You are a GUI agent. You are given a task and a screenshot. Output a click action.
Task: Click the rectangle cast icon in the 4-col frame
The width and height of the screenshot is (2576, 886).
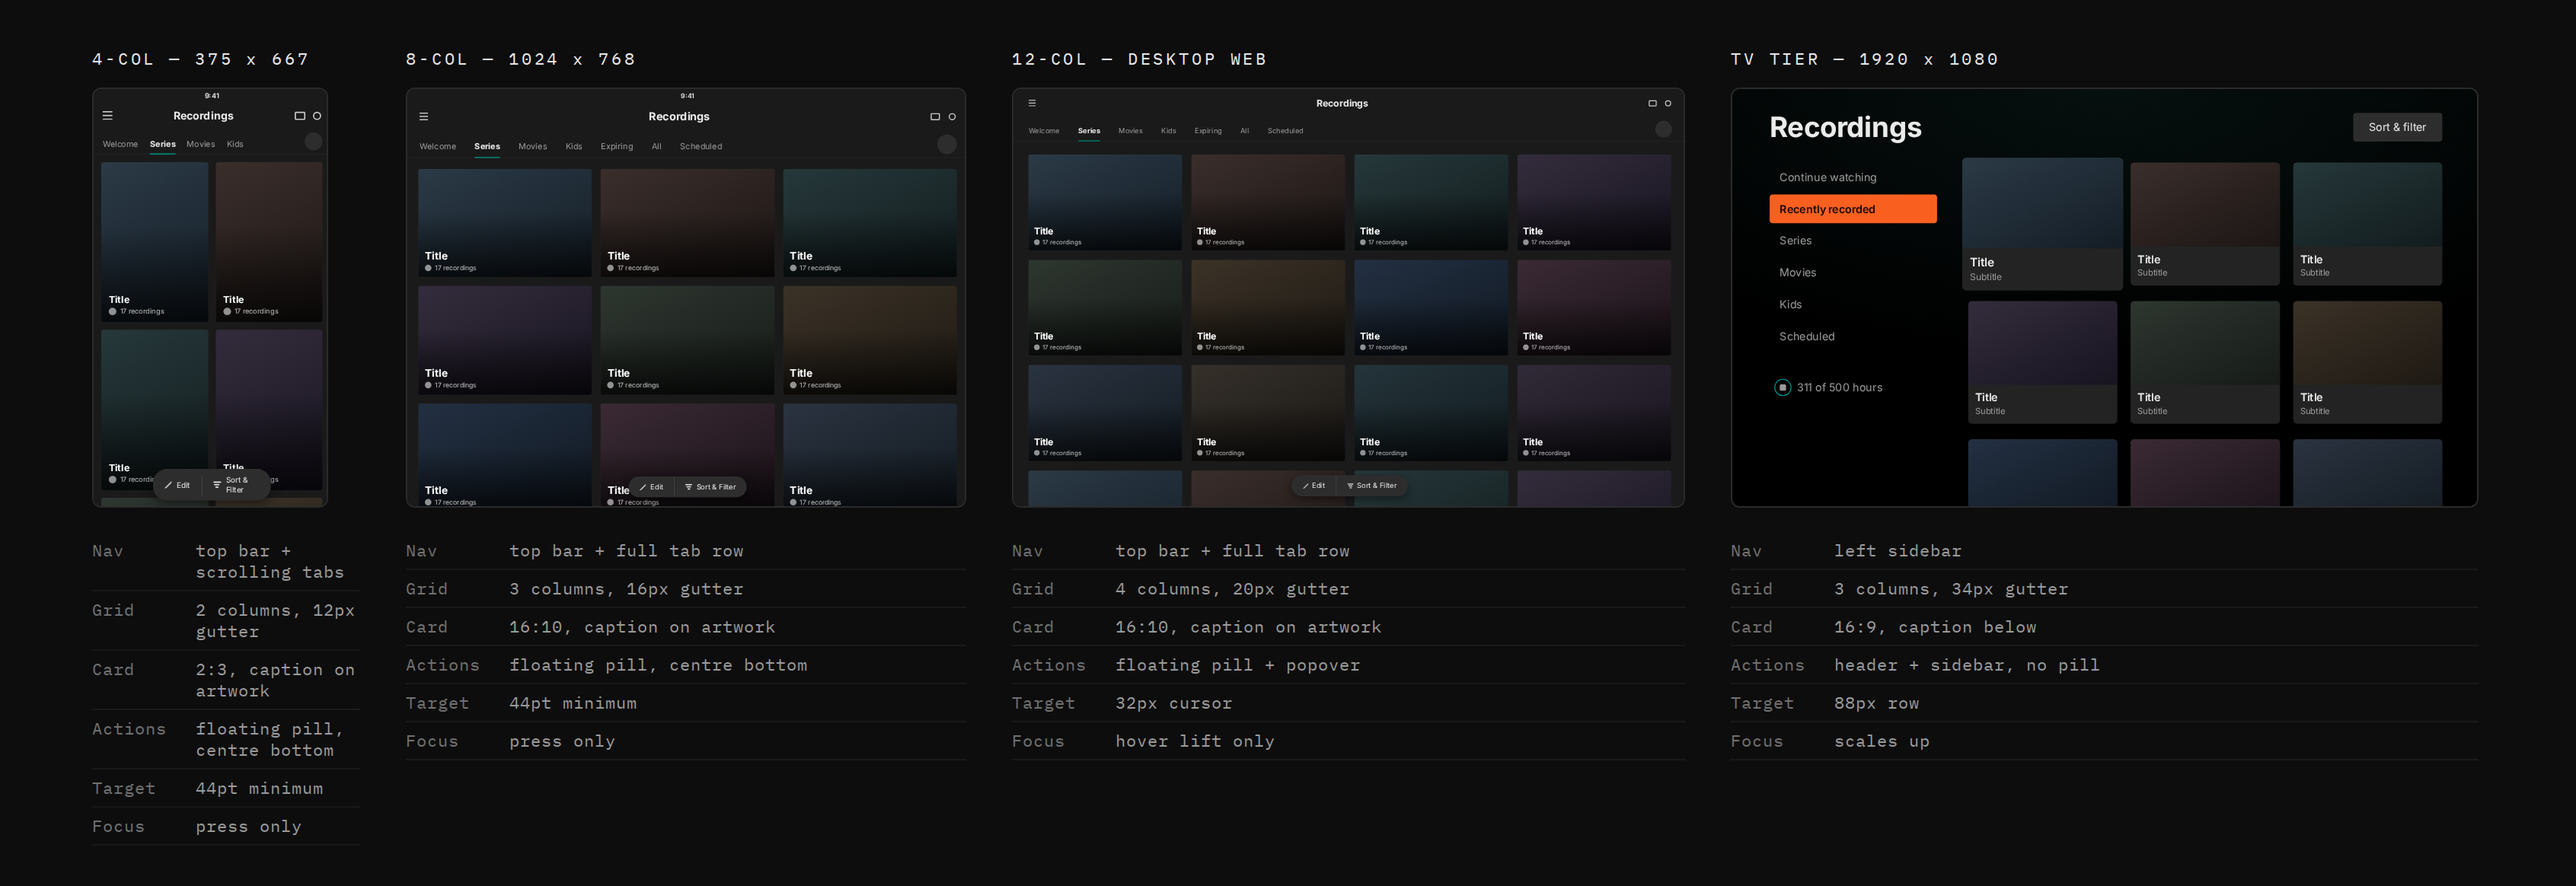click(x=299, y=116)
